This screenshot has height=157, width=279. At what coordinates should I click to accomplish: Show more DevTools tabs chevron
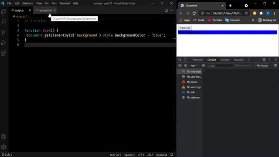pyautogui.click(x=249, y=60)
